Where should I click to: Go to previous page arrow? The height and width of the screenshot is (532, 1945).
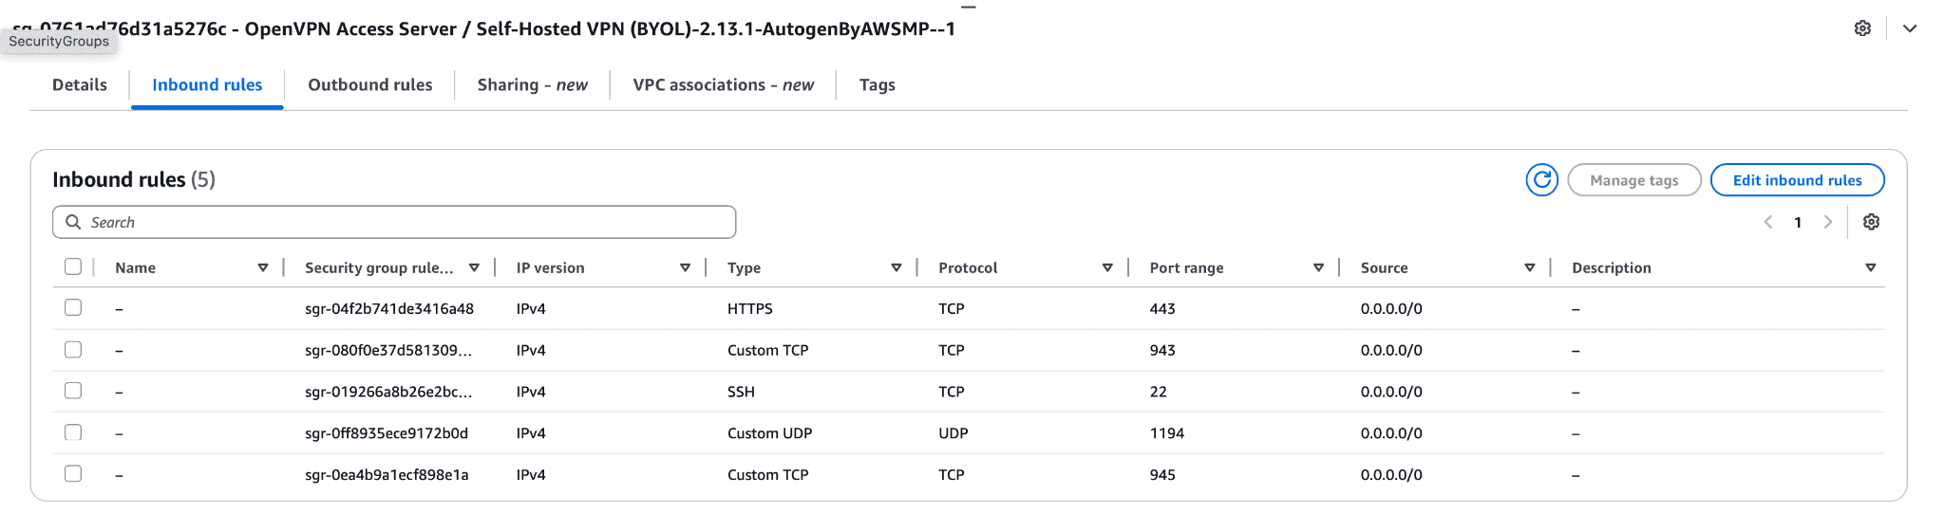1768,222
